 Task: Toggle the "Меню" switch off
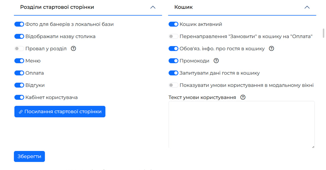tap(19, 61)
